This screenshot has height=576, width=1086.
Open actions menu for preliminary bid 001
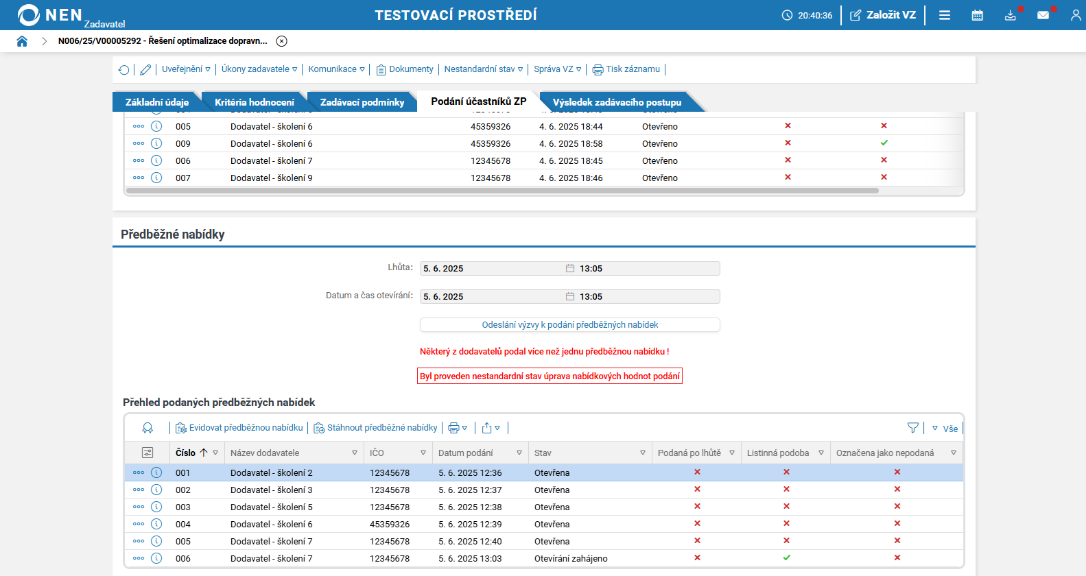[x=139, y=472]
